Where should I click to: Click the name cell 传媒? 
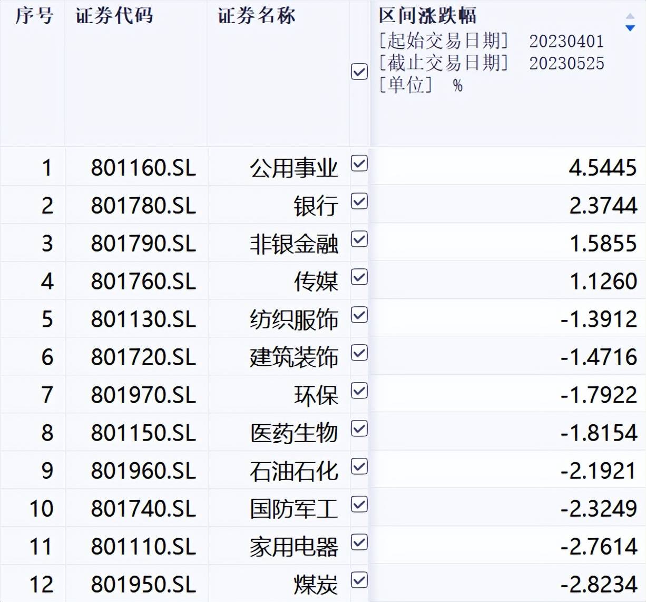[x=316, y=282]
